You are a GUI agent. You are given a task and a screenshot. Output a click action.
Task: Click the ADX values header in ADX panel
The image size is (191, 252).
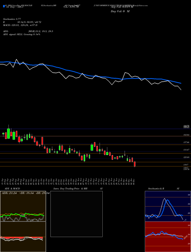coord(25,193)
